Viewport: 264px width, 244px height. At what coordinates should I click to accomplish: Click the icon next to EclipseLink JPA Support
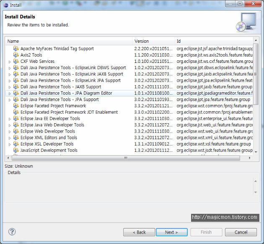(x=16, y=80)
